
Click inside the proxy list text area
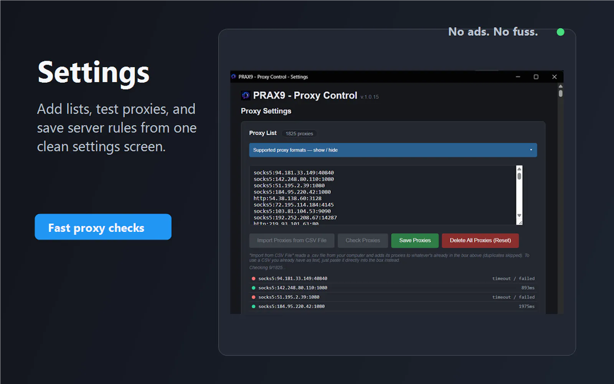click(383, 195)
